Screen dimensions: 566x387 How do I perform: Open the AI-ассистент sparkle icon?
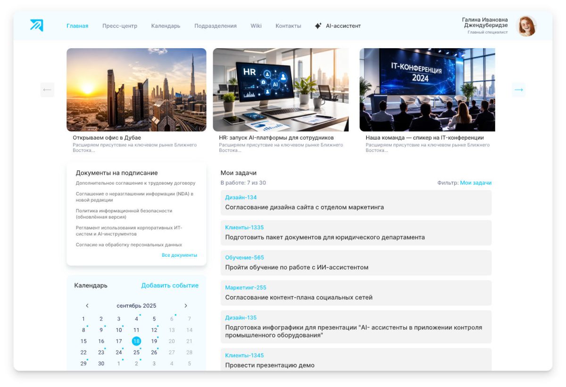319,26
